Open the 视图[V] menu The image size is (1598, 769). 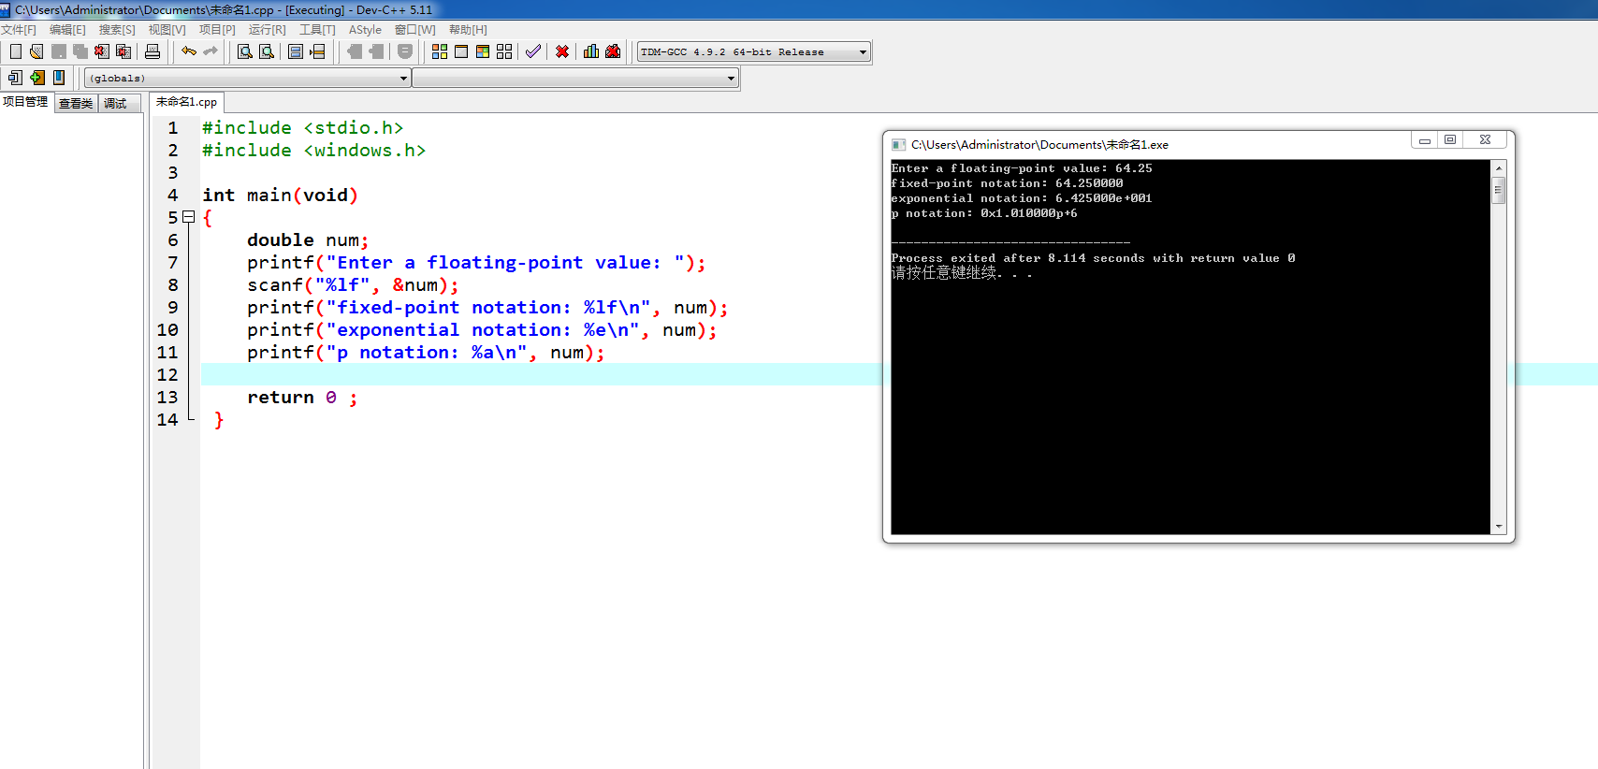tap(167, 30)
